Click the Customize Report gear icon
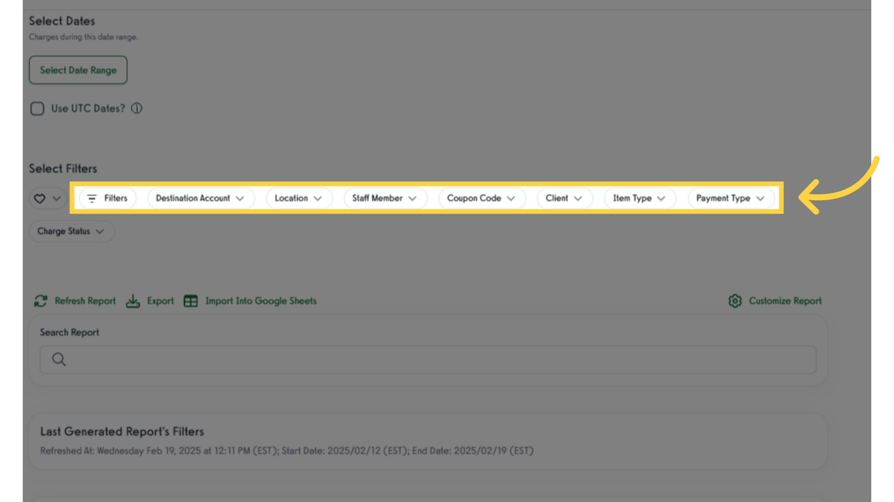Screen dimensions: 894x502 735,301
